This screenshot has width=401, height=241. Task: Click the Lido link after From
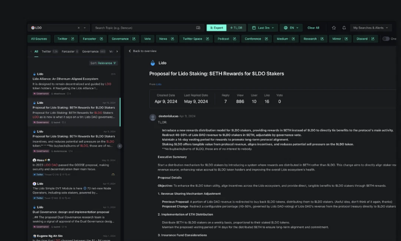159,85
